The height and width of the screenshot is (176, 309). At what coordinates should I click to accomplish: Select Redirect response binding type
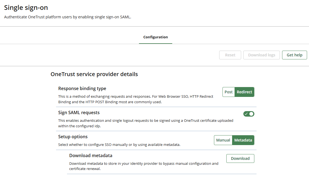tap(244, 92)
